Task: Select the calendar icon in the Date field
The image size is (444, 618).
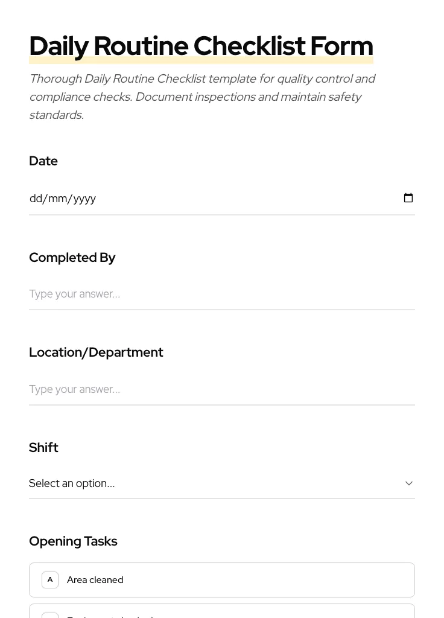Action: (x=408, y=197)
